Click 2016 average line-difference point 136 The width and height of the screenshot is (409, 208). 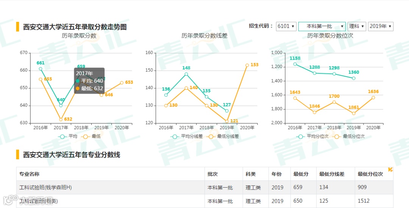166,95
